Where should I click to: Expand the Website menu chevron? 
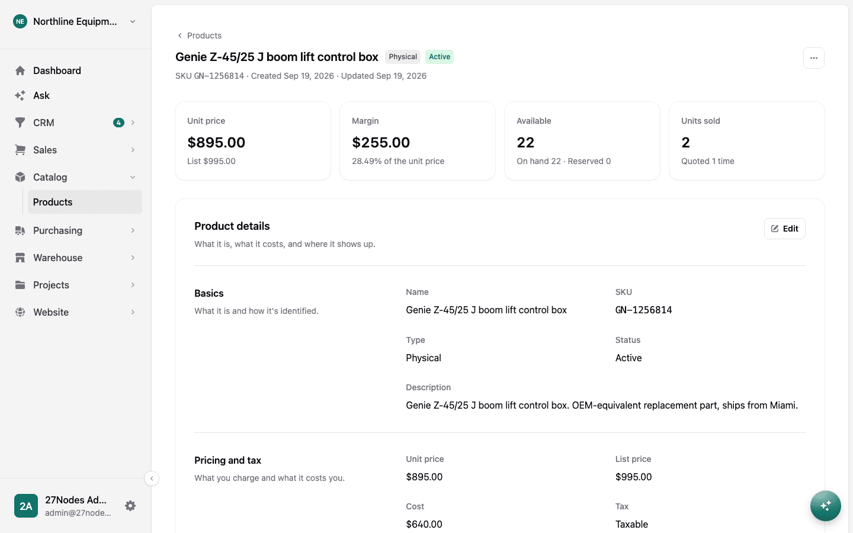(133, 312)
